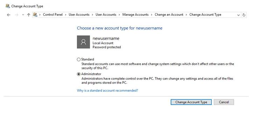Open 'Why is a standard account recommended?' link
255x127 pixels.
107,90
